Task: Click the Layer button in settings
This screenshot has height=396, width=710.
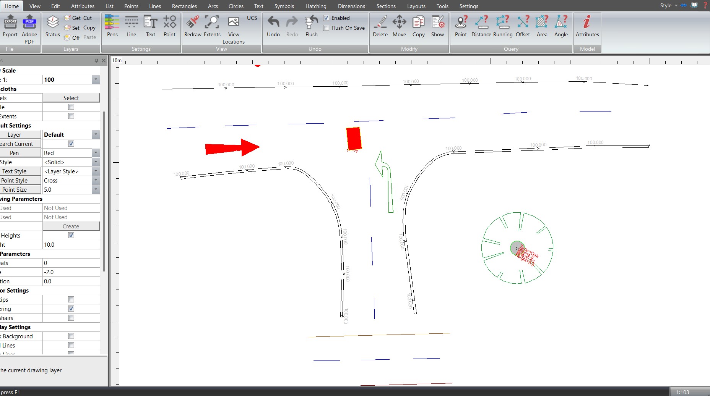Action: coord(20,134)
